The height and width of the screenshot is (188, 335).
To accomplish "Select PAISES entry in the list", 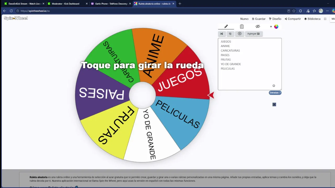I will pyautogui.click(x=225, y=55).
